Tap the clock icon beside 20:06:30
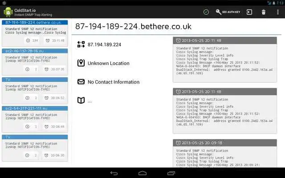The image size is (285, 178). coord(46,155)
